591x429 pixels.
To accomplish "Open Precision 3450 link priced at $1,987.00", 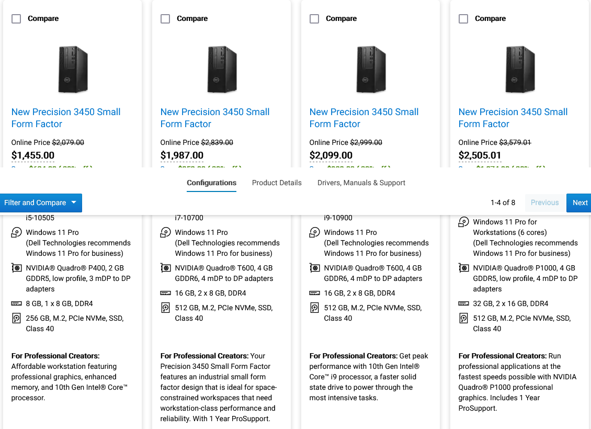I will (x=215, y=118).
